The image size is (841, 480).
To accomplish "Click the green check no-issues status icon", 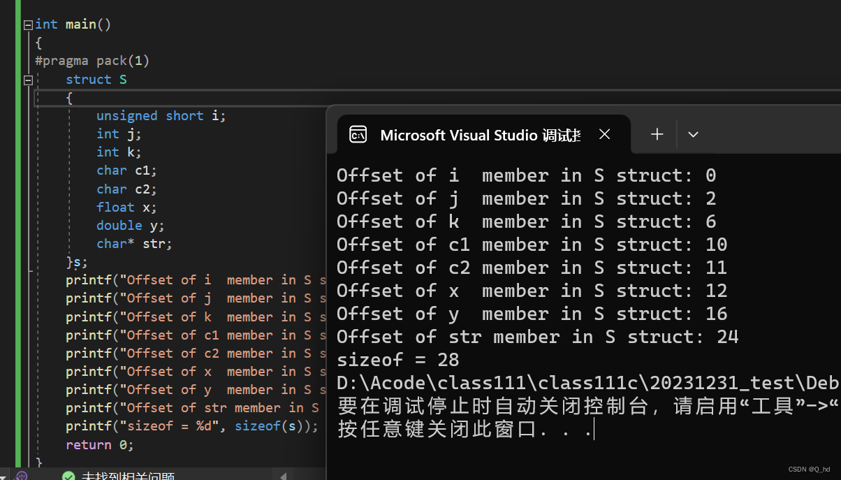I will (x=68, y=476).
